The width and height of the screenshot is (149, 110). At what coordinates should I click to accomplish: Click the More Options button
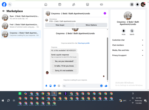click(91, 25)
